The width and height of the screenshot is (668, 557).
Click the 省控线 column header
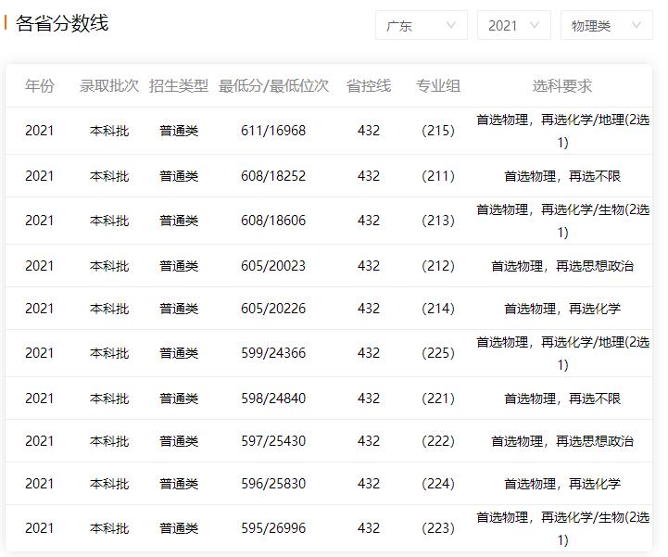tap(369, 85)
